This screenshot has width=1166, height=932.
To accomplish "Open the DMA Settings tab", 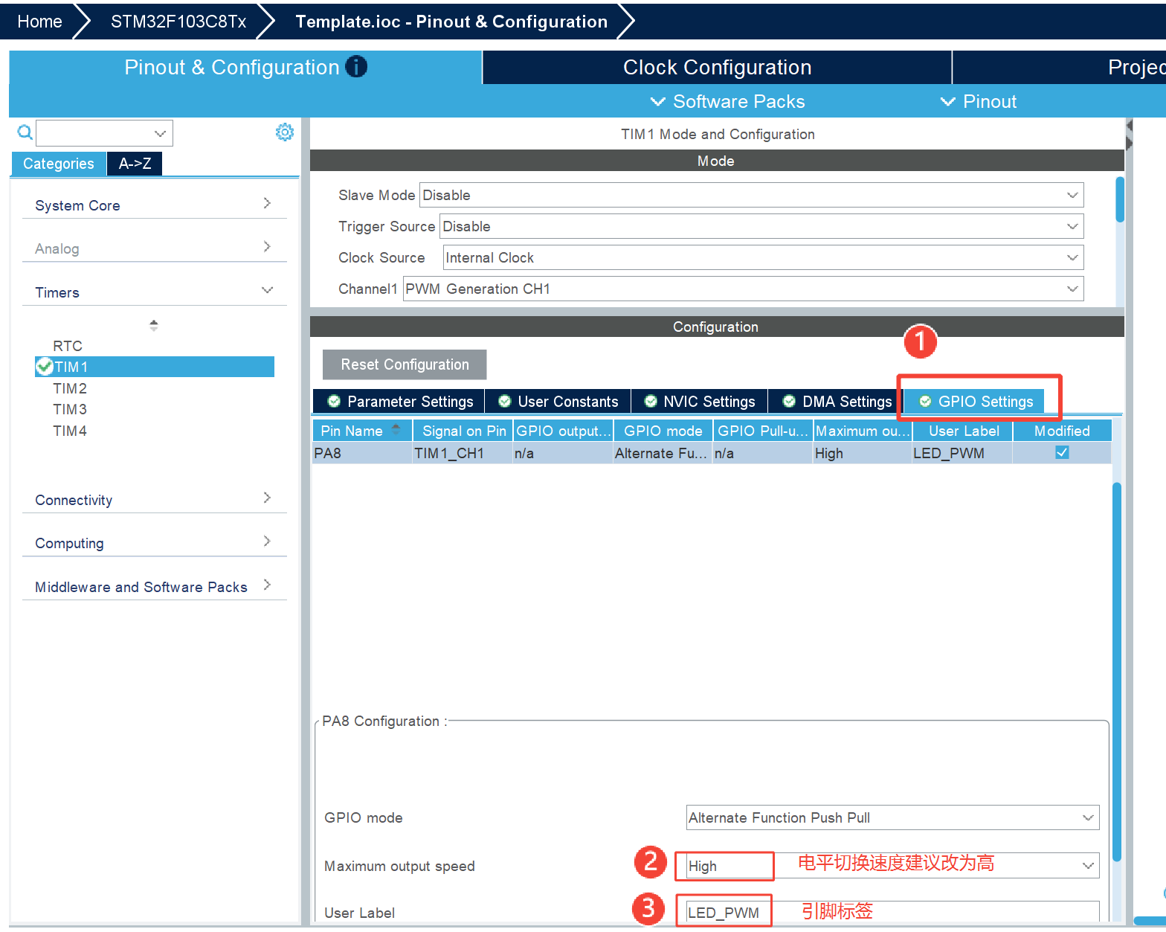I will (x=836, y=401).
